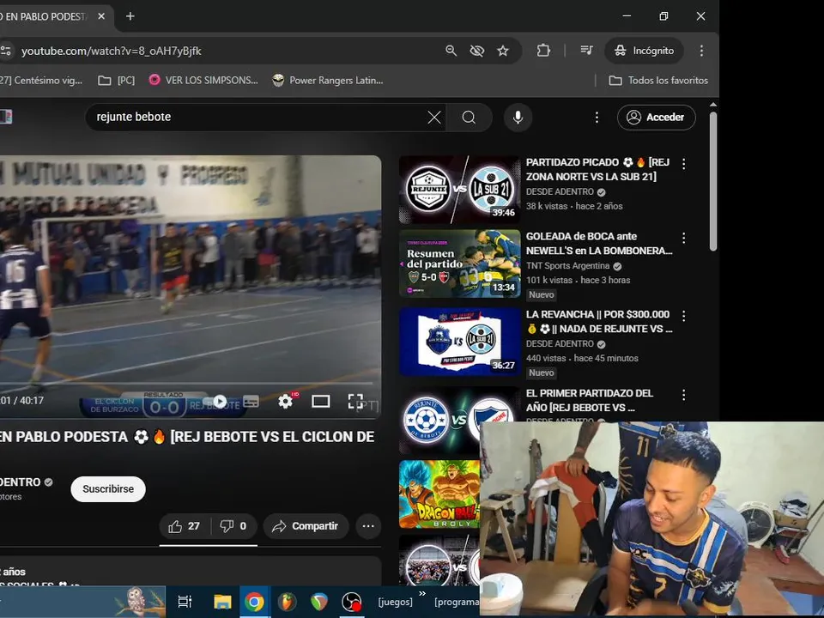Click the video progress bar in the player
The width and height of the screenshot is (824, 618).
point(186,384)
